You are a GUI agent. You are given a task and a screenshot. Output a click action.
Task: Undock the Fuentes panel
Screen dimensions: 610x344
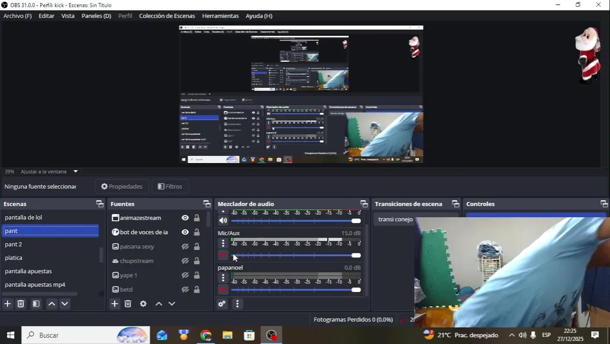click(x=207, y=204)
